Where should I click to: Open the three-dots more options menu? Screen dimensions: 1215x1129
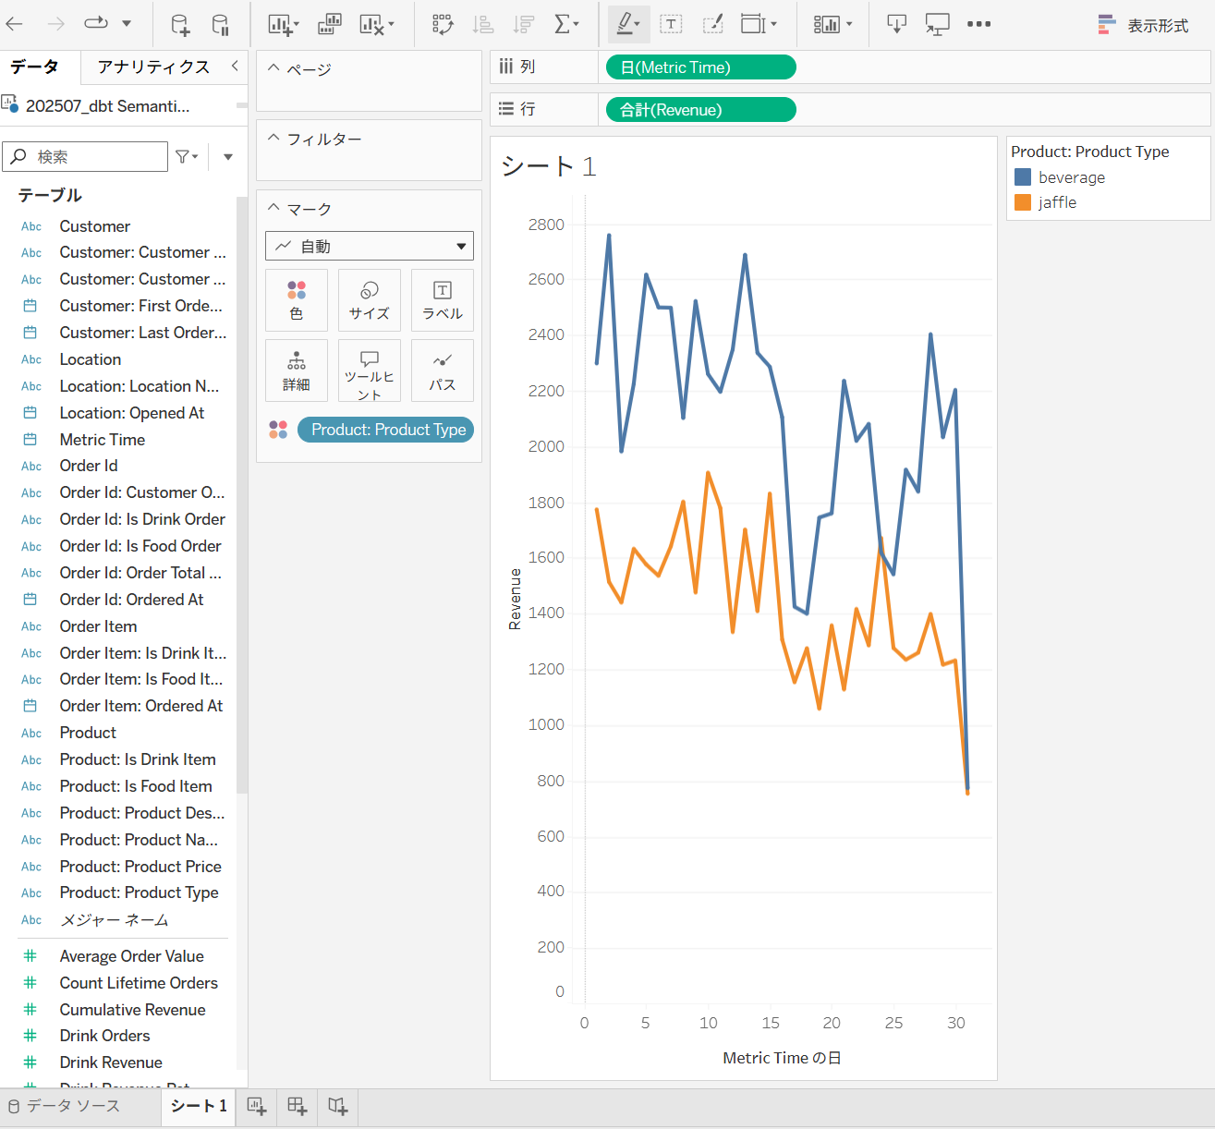coord(978,24)
